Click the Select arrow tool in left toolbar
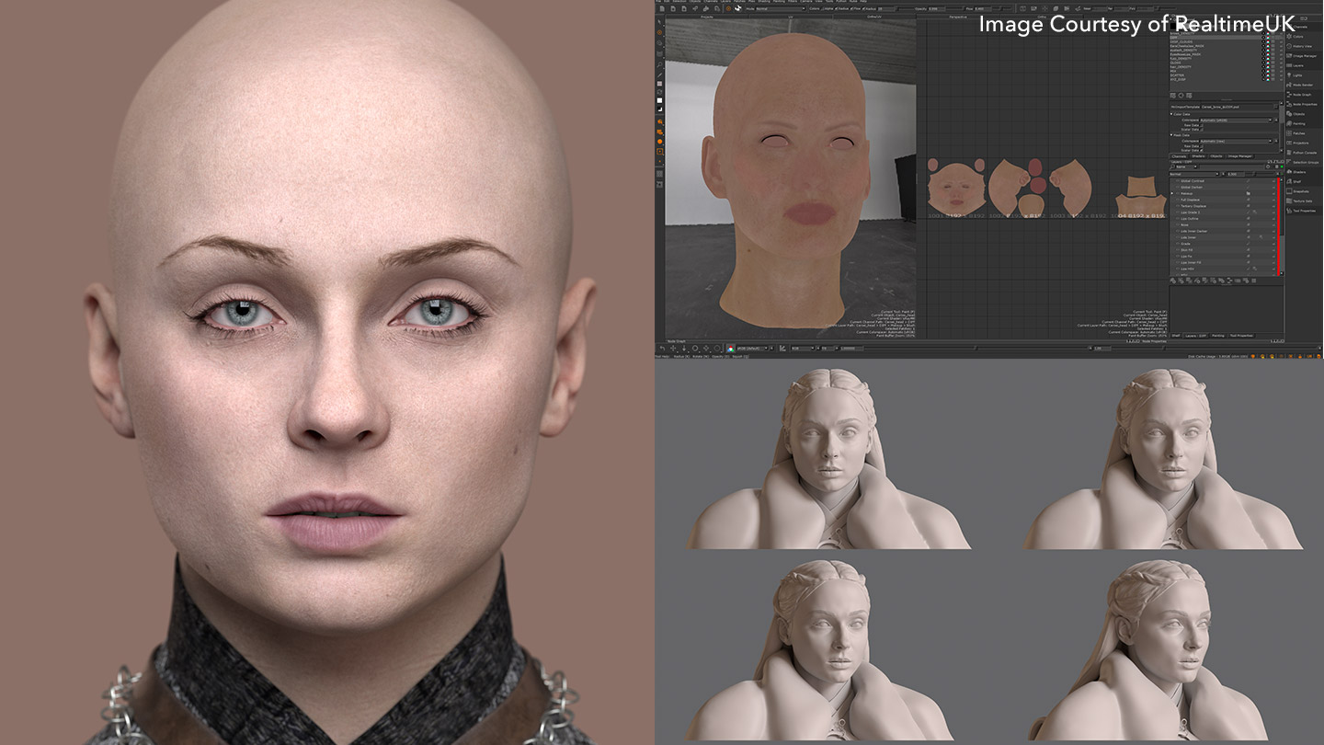This screenshot has height=745, width=1324. tap(659, 20)
